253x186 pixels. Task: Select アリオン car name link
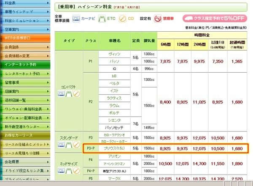point(114,156)
